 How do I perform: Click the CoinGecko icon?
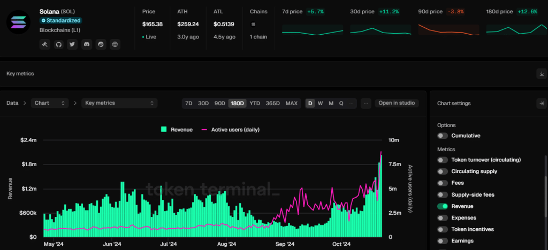pyautogui.click(x=101, y=45)
